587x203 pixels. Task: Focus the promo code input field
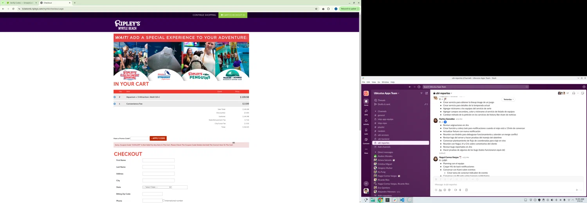tap(139, 138)
